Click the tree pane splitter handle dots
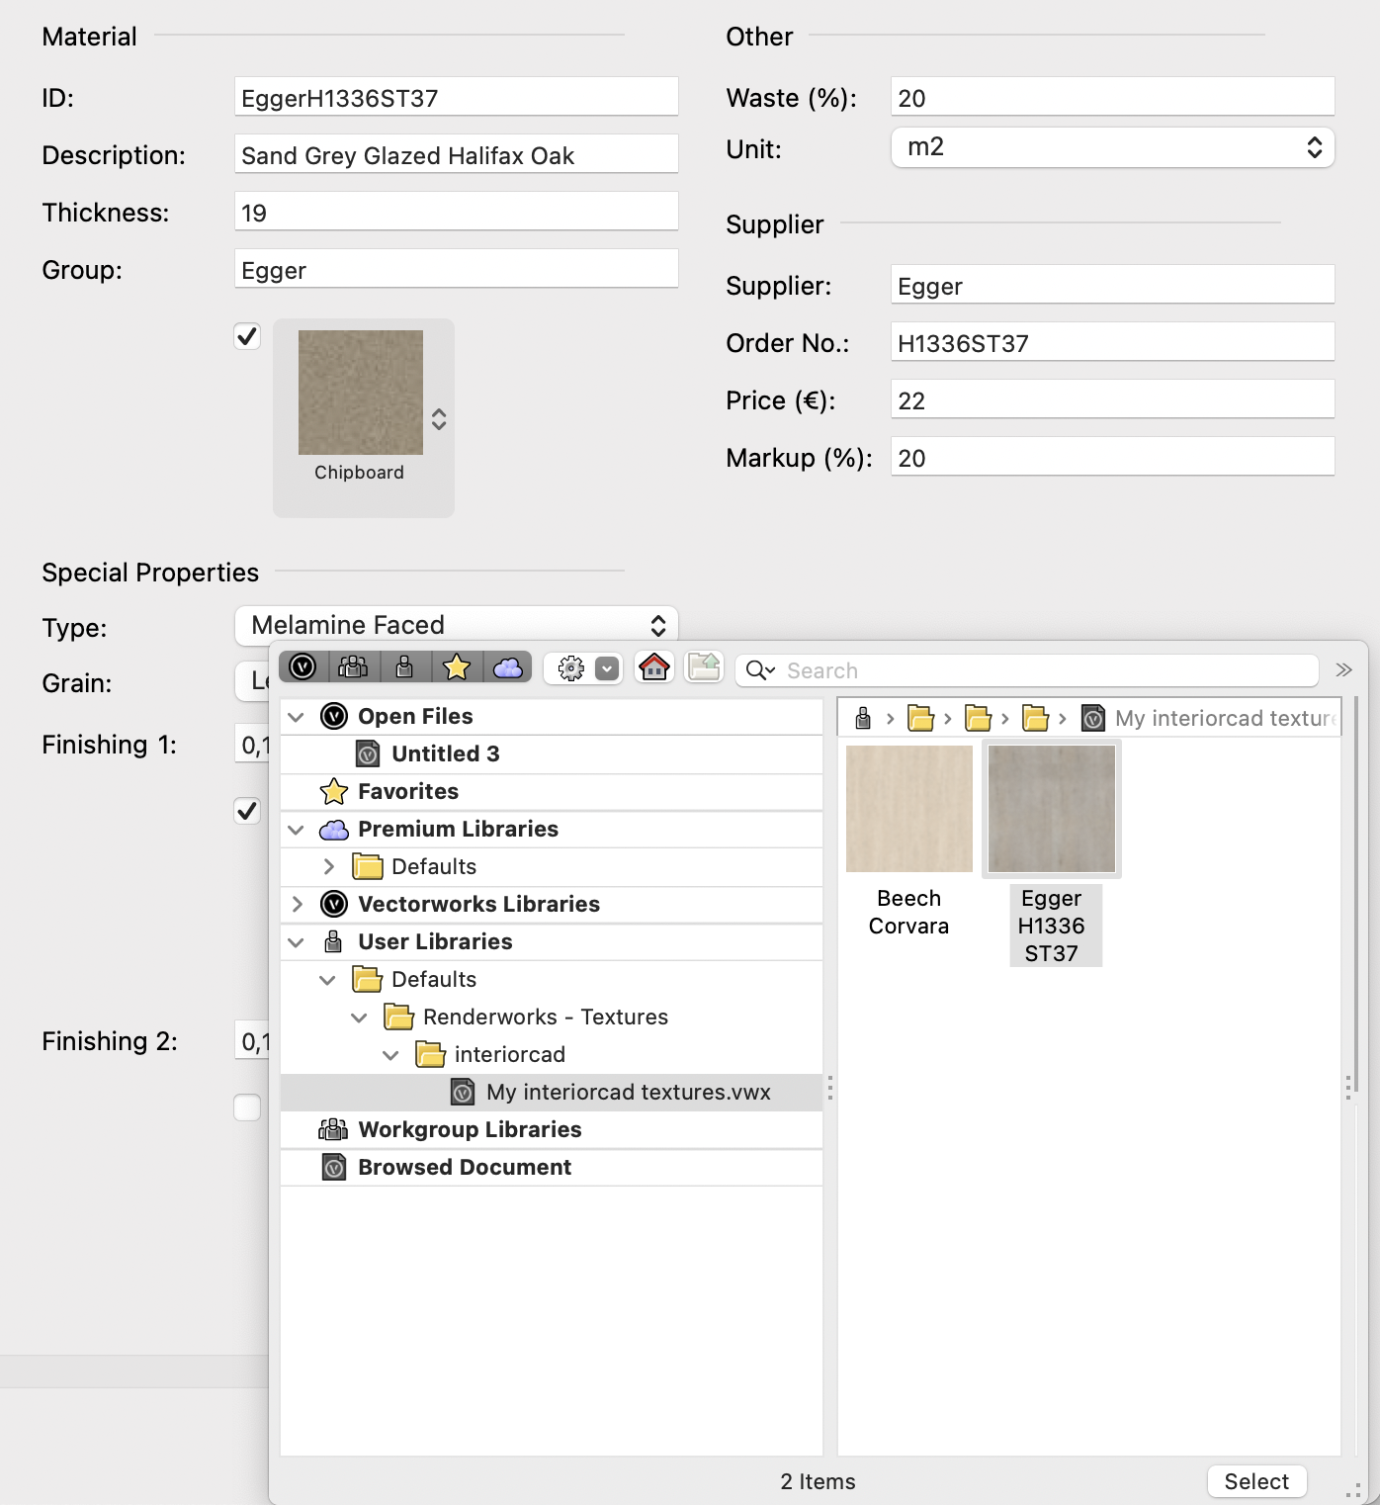Image resolution: width=1380 pixels, height=1505 pixels. click(x=830, y=1088)
